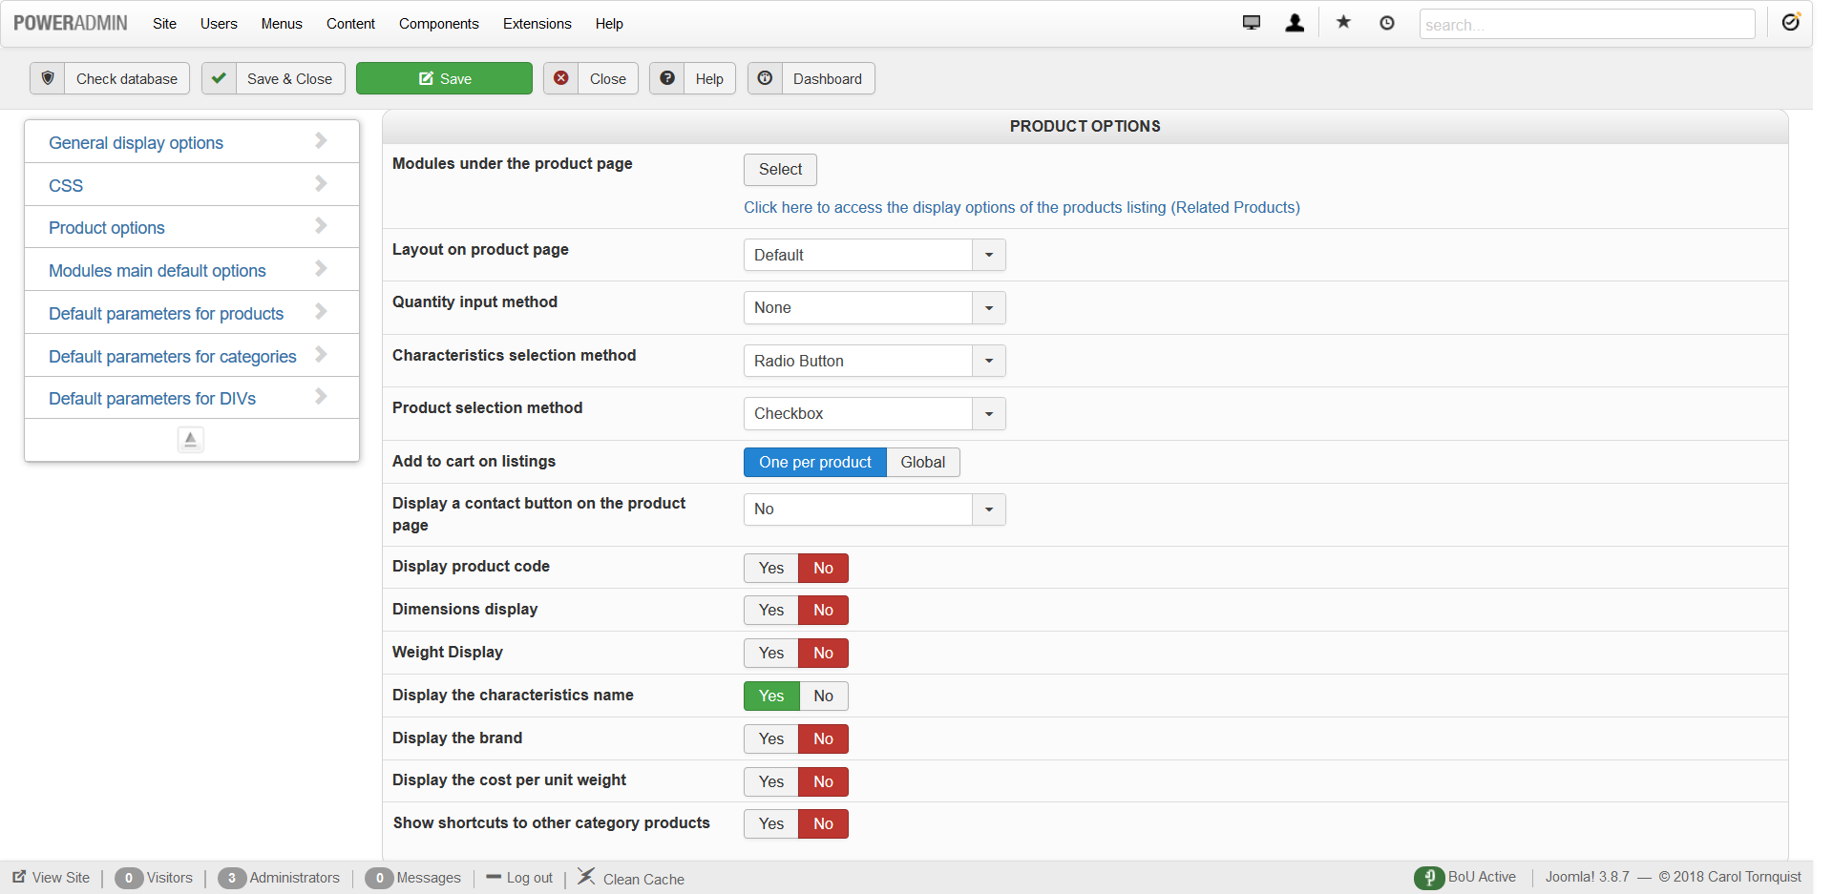Open the Components menu

point(439,24)
